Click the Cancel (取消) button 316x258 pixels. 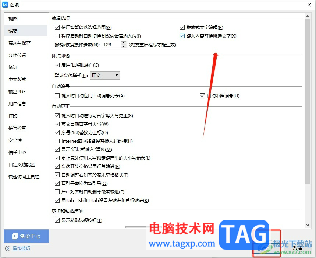click(298, 248)
